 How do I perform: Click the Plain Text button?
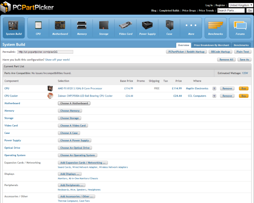(x=242, y=52)
